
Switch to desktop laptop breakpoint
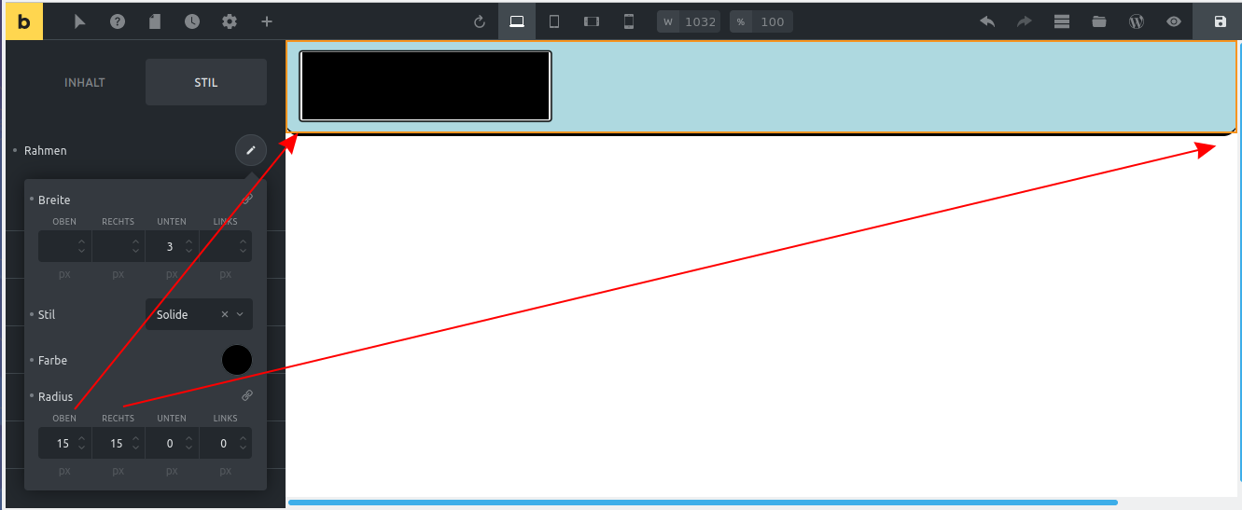click(x=517, y=21)
